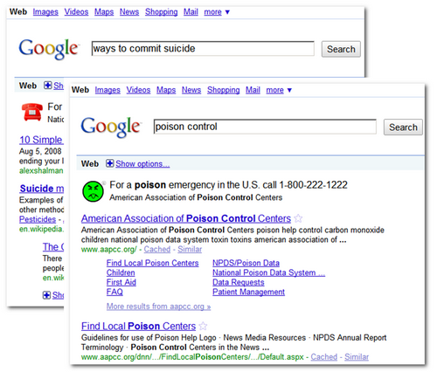Click the Google logo in the back window
The width and height of the screenshot is (437, 372).
pyautogui.click(x=49, y=49)
